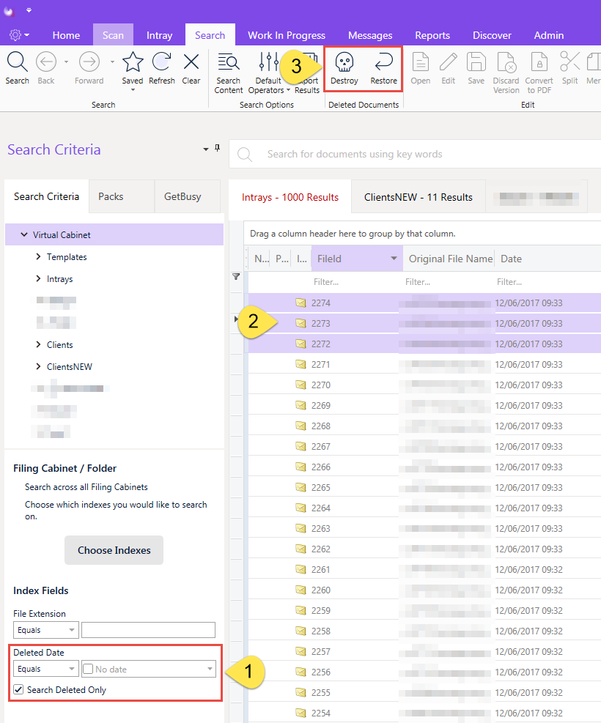Open the File Extension Equals dropdown
This screenshot has height=723, width=601.
point(45,630)
